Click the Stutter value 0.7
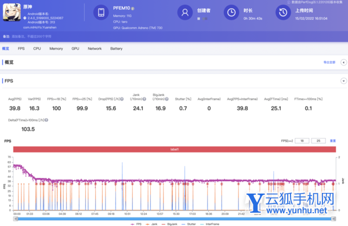This screenshot has height=226, width=348. 183,108
